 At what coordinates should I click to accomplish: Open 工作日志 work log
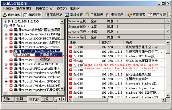pyautogui.click(x=94, y=15)
